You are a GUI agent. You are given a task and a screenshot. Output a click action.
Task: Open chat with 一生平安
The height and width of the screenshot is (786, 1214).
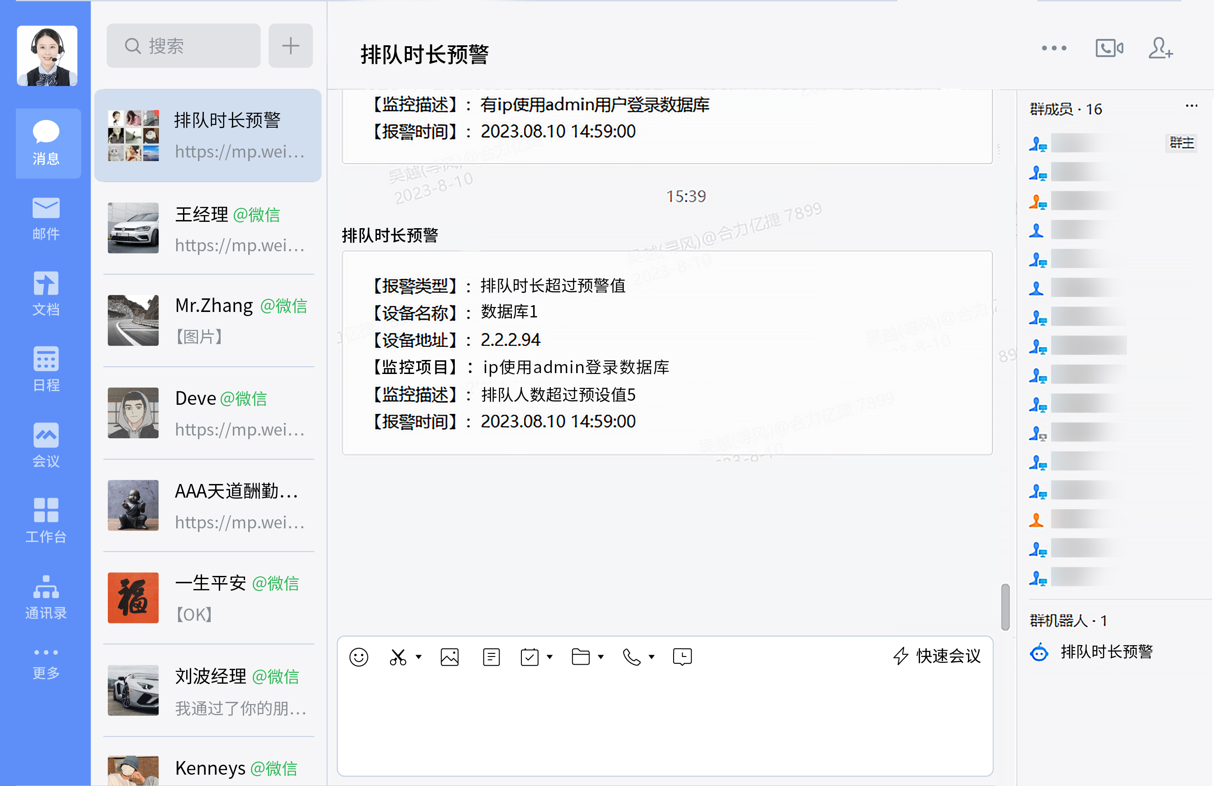pos(208,598)
